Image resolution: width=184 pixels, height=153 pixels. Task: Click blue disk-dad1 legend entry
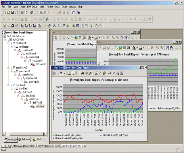(x=114, y=135)
